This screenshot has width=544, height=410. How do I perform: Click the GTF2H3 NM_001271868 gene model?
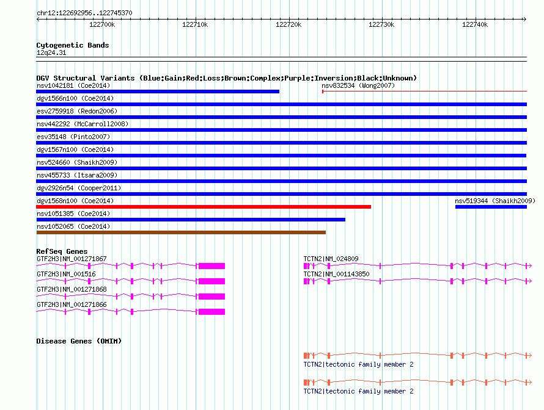click(130, 297)
